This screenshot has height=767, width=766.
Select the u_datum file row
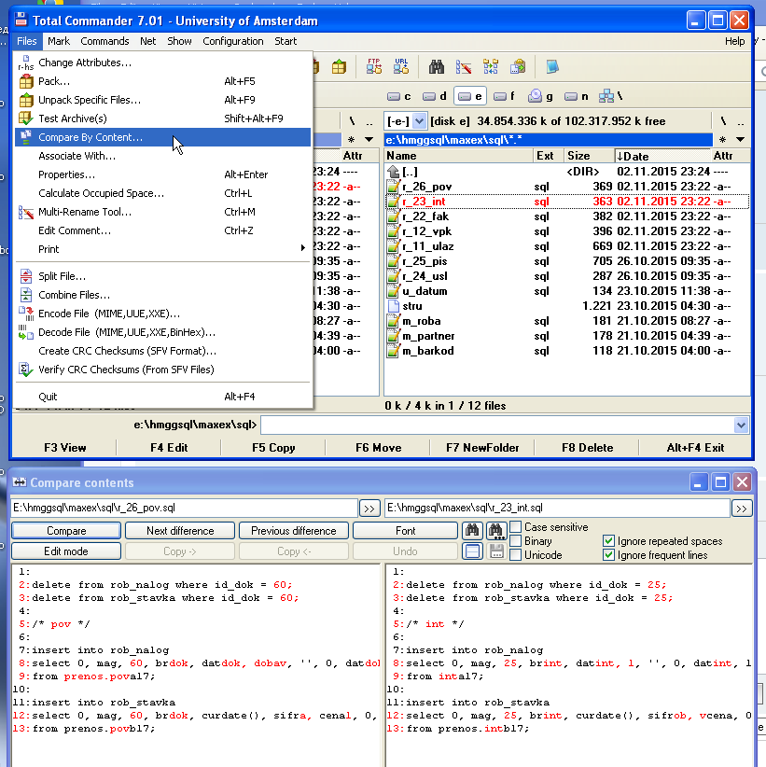click(x=567, y=291)
